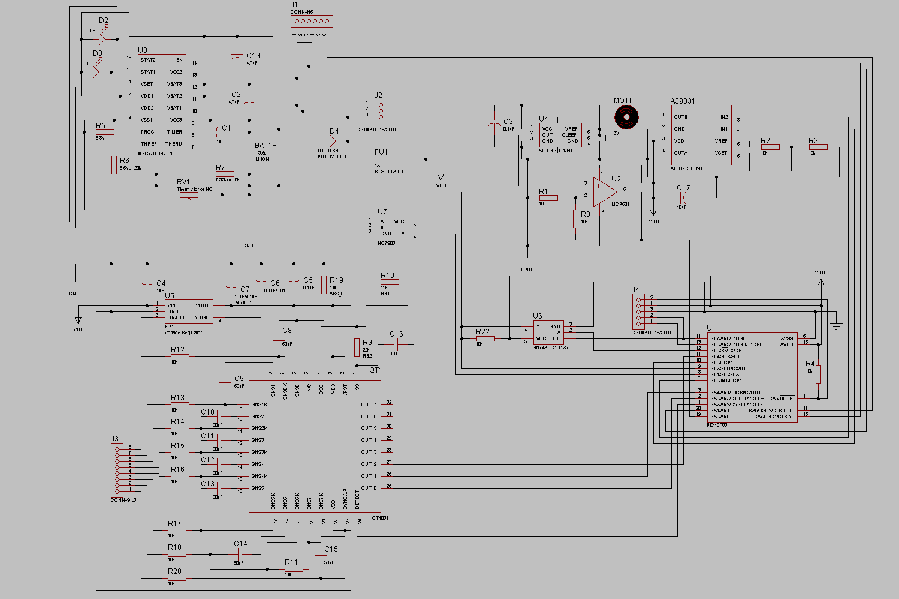Select the U5 voltage regulator body

[x=189, y=311]
